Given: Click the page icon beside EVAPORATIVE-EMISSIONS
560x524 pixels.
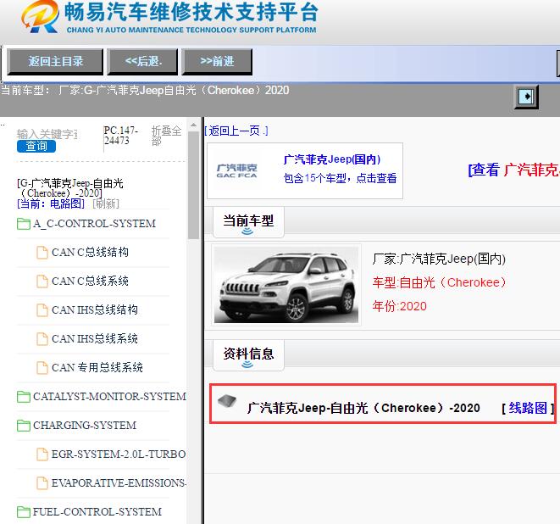Looking at the screenshot, I should tap(42, 483).
